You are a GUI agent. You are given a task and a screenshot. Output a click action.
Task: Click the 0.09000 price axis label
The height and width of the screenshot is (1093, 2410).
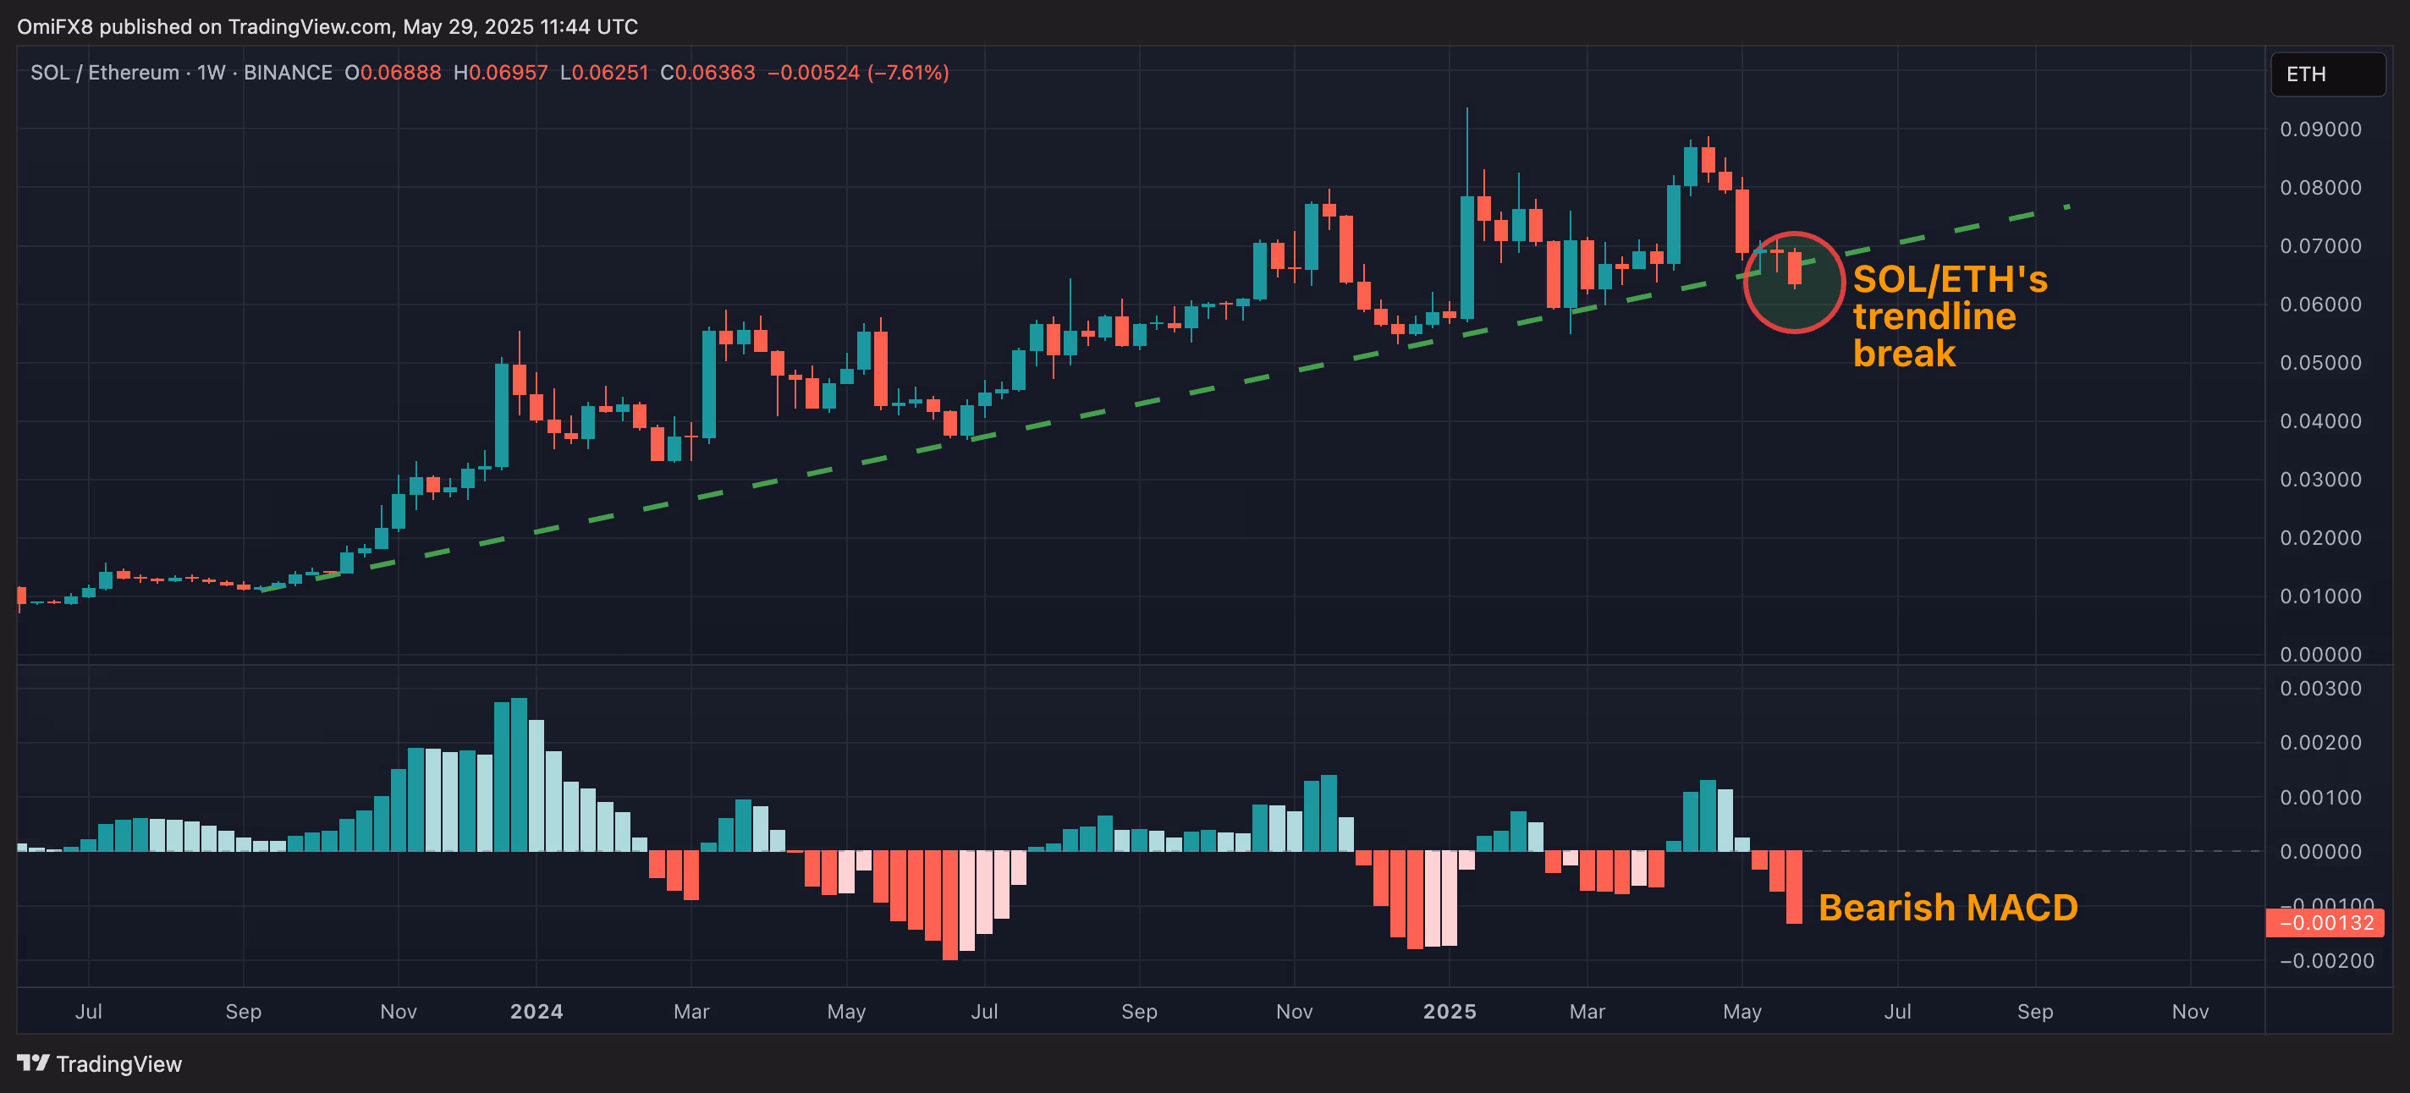click(2320, 129)
